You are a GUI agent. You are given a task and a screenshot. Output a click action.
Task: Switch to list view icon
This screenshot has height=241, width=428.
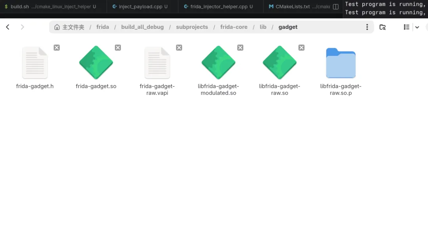407,27
